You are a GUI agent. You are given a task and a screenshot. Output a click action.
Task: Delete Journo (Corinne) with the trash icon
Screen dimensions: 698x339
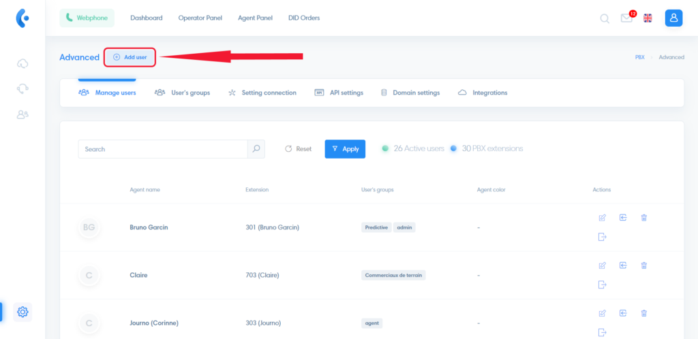click(x=643, y=313)
